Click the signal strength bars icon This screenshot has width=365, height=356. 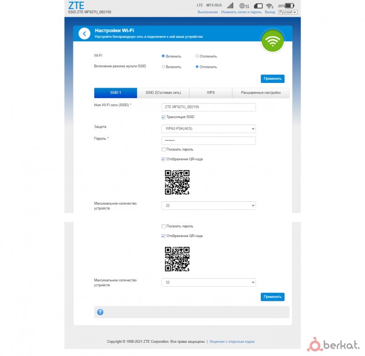tap(230, 5)
